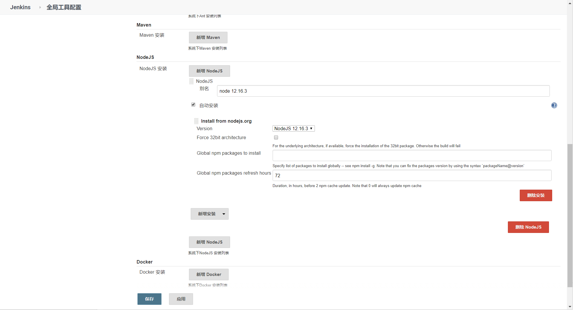The image size is (573, 310).
Task: Open Jenkins home breadcrumb
Action: click(x=20, y=7)
